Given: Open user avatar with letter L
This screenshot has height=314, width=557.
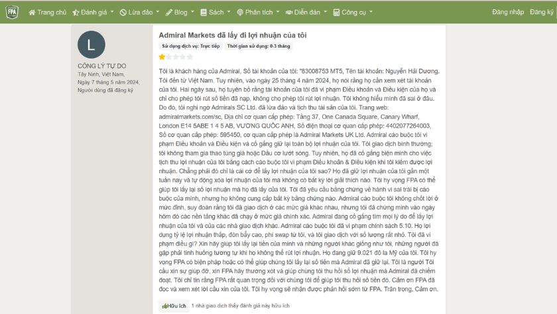Looking at the screenshot, I should 91,45.
